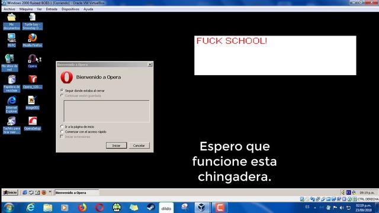Open Opera on the host taskbar
Viewport: 379px width, 213px height.
coord(99,208)
